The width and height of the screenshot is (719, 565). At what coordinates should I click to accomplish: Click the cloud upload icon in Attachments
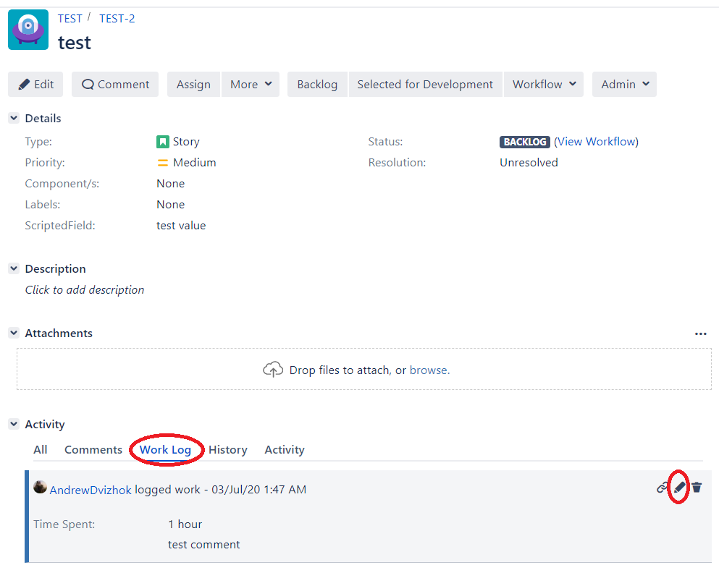click(273, 370)
